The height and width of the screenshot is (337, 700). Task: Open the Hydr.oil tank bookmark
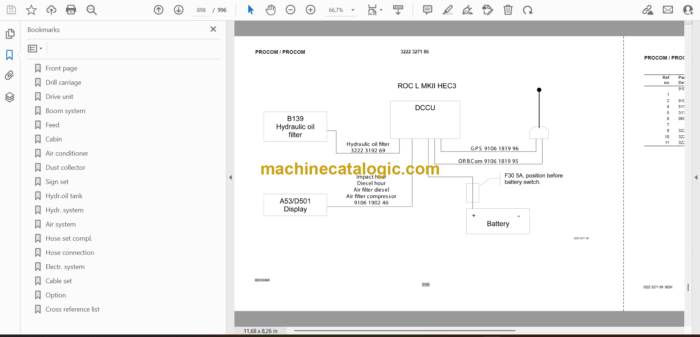click(64, 196)
